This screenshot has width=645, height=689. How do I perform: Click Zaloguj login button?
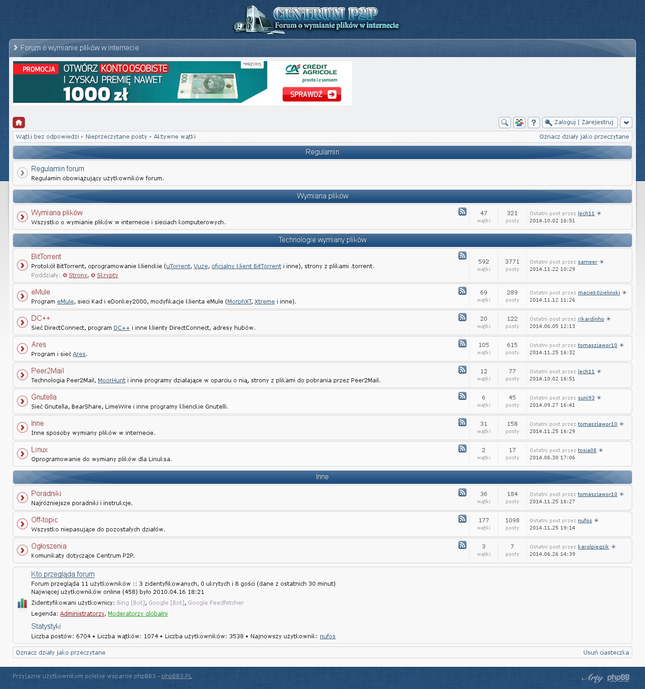[x=564, y=122]
